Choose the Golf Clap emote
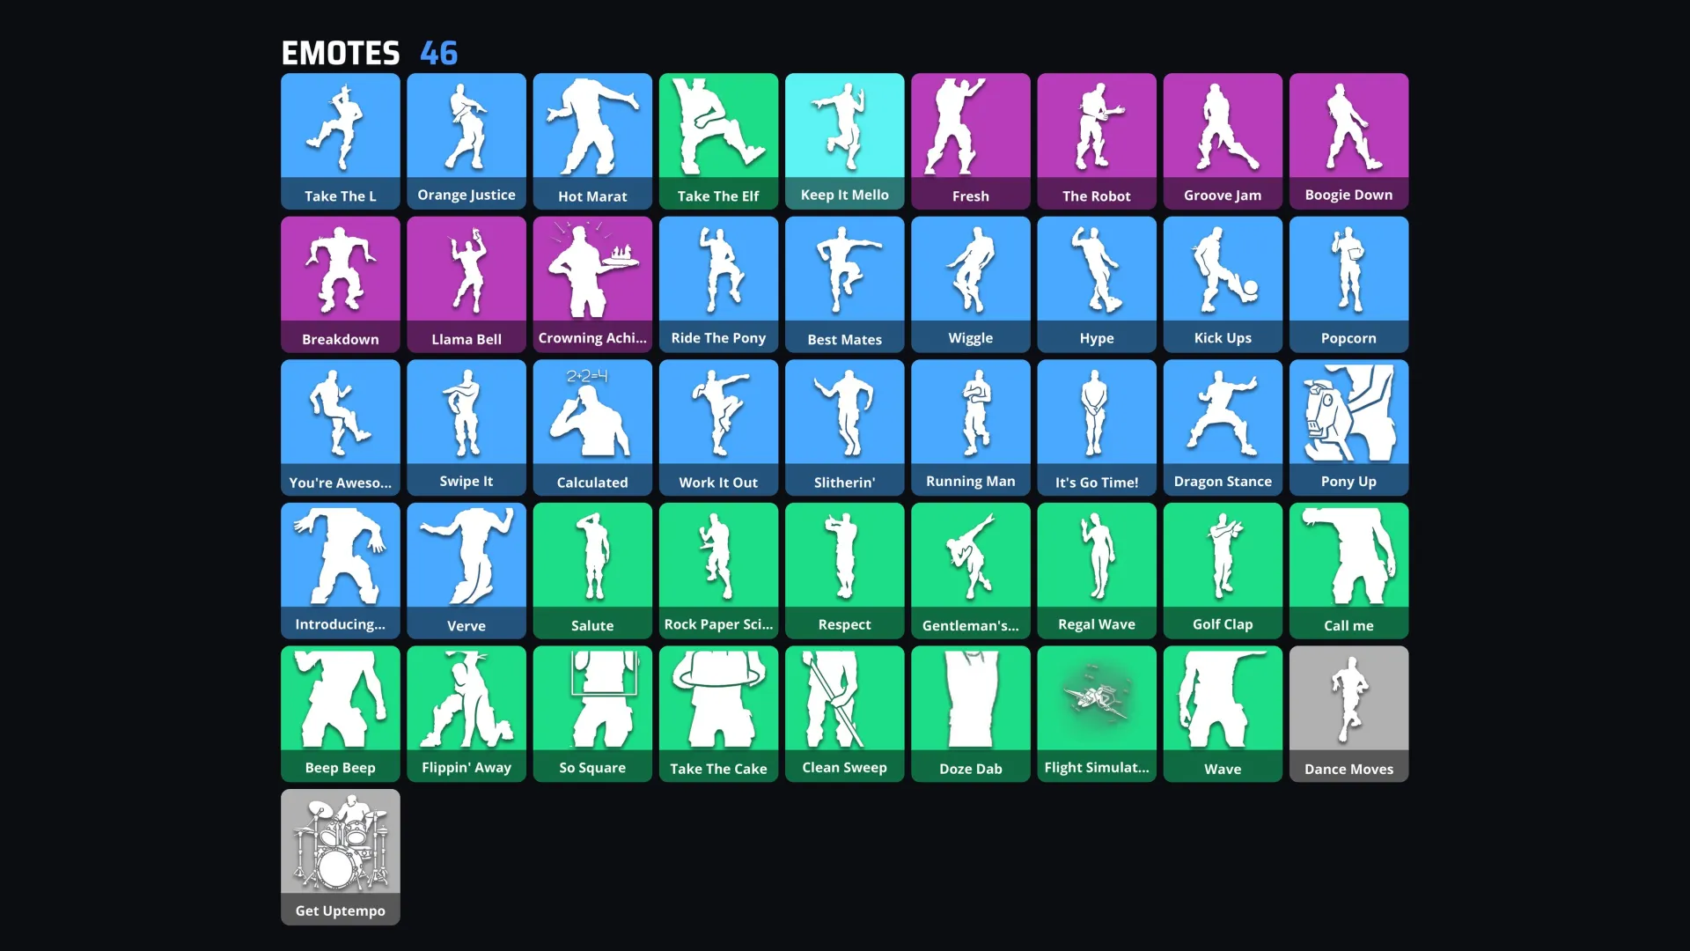The width and height of the screenshot is (1690, 951). point(1223,571)
